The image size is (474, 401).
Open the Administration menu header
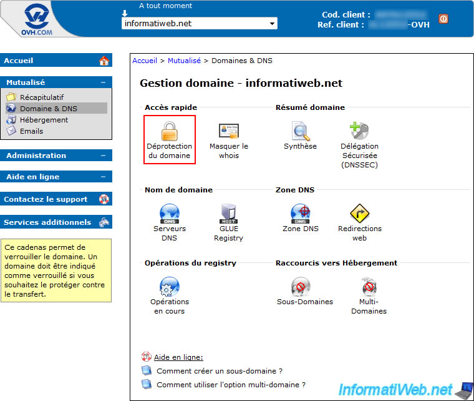(56, 156)
